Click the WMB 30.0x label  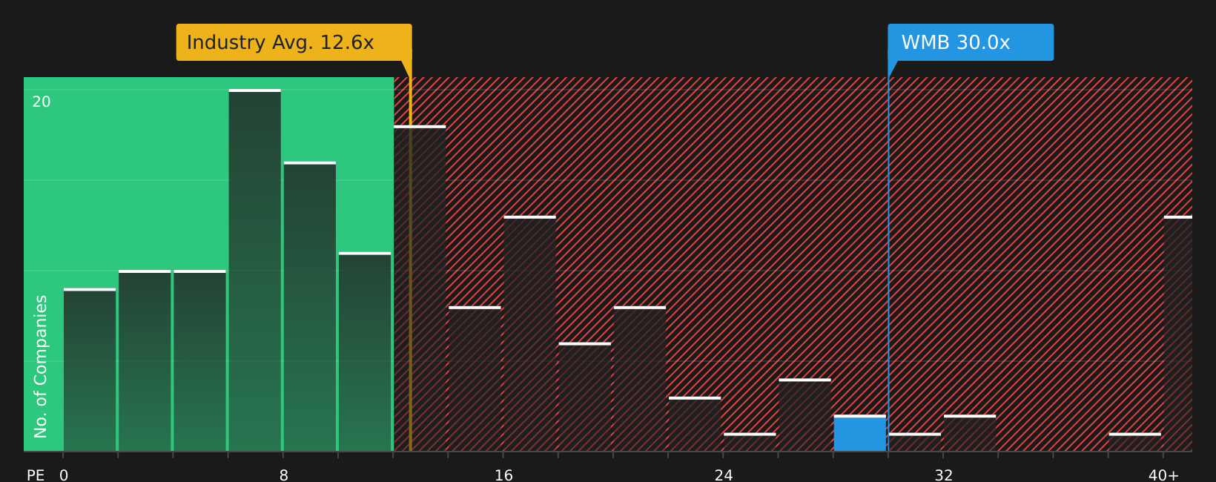[x=971, y=42]
